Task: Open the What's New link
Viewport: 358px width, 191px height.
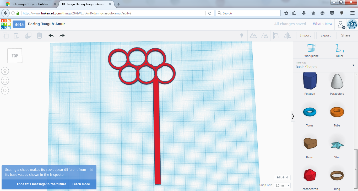Action: (x=323, y=24)
